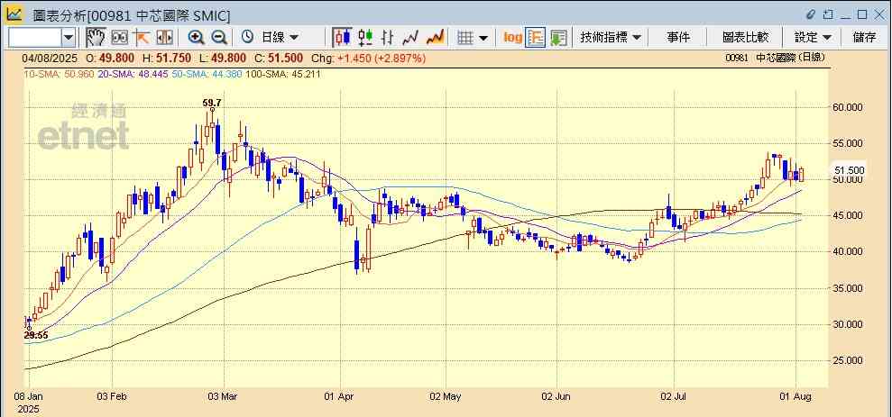
Task: Click the binoculars view icon
Action: [x=119, y=38]
